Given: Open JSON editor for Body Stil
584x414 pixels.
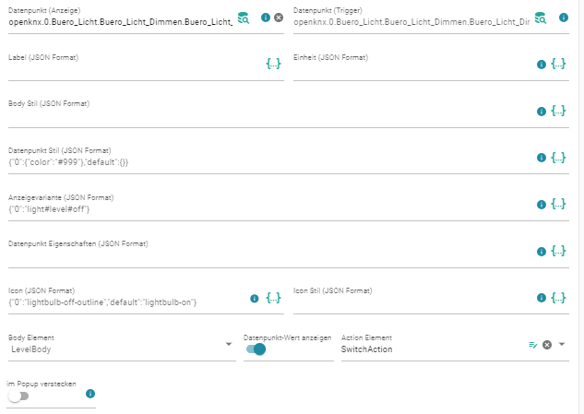Looking at the screenshot, I should pyautogui.click(x=558, y=111).
